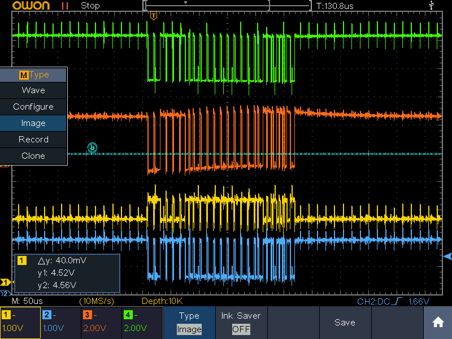Click the 1.66V trigger level value

[x=419, y=302]
